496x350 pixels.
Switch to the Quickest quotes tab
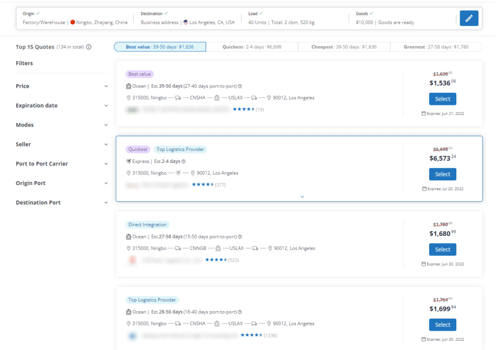tap(251, 47)
